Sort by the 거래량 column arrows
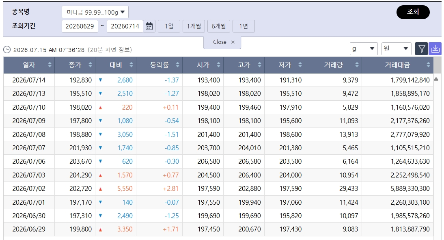This screenshot has height=240, width=444. pos(357,65)
